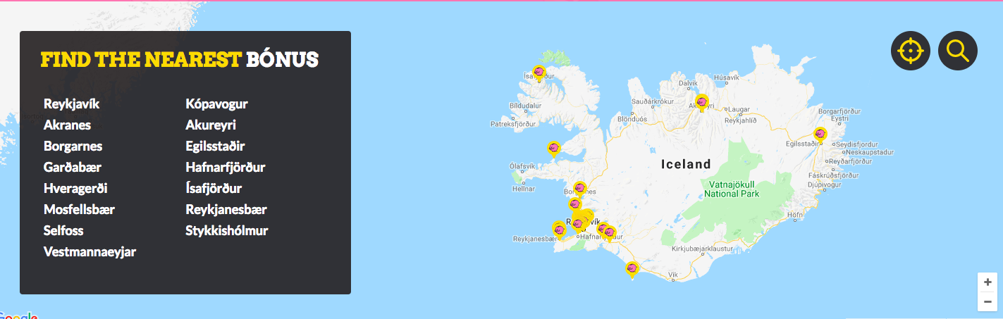Click the Höfn town label on the map
Viewport: 1003px width, 319px height.
795,215
